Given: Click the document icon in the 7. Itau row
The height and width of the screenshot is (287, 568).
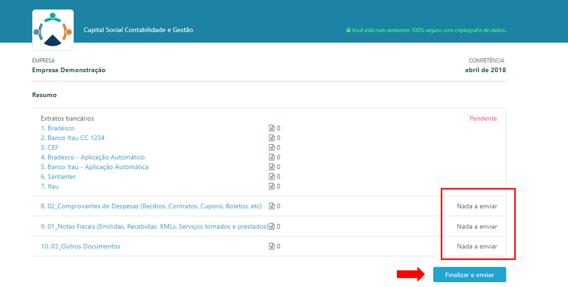Looking at the screenshot, I should [271, 187].
